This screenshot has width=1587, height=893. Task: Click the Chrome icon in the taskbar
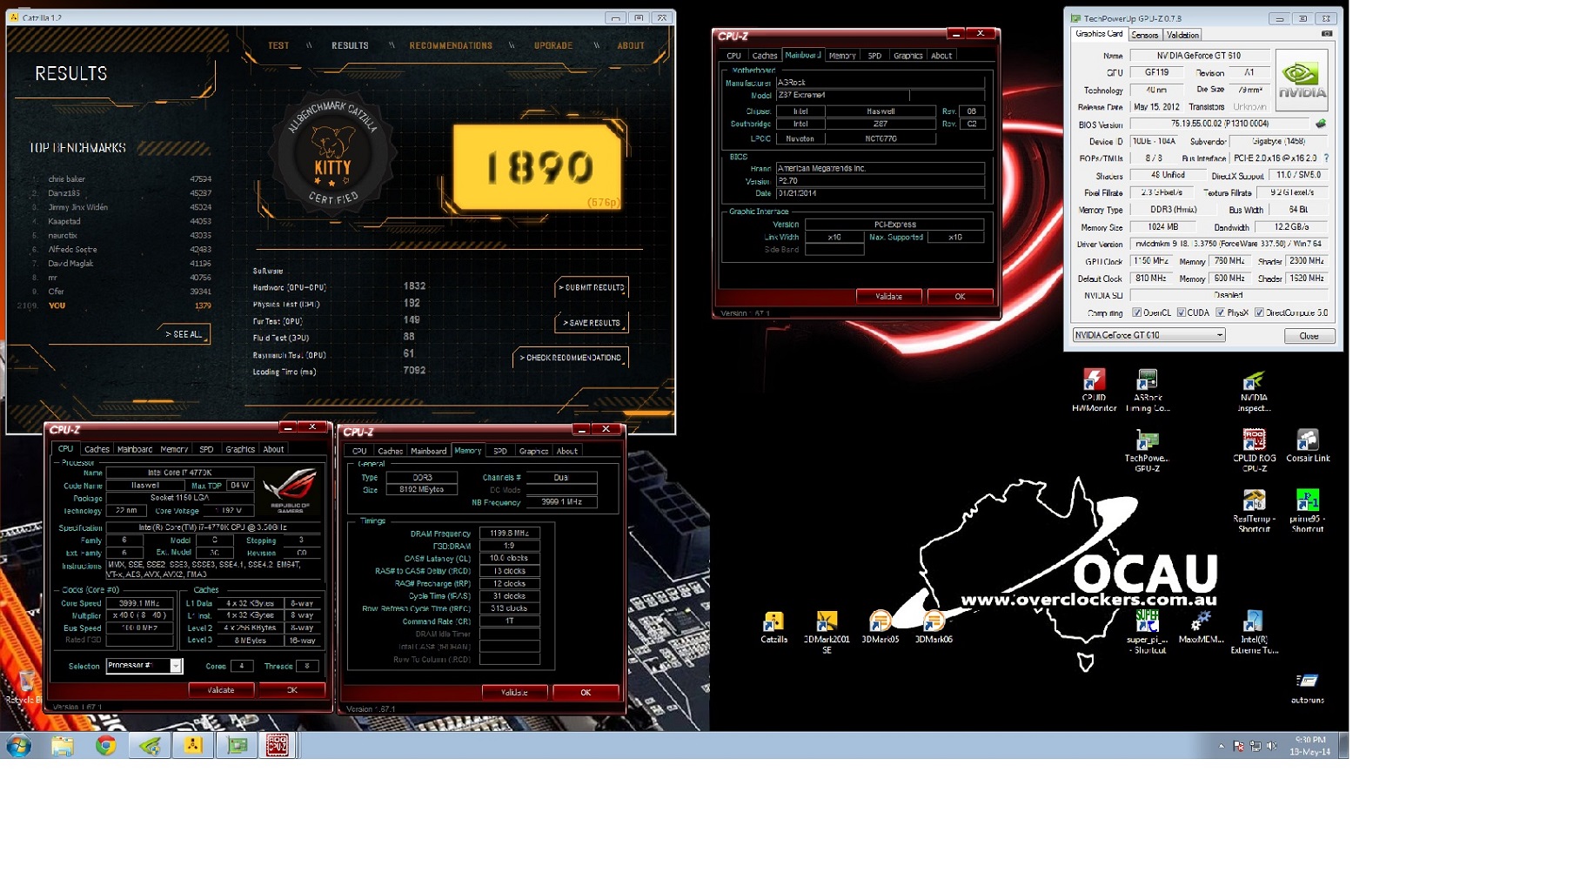click(x=106, y=745)
